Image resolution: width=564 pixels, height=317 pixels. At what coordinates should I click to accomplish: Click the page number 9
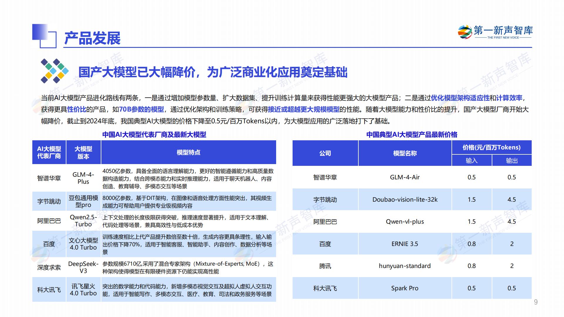[x=536, y=302]
